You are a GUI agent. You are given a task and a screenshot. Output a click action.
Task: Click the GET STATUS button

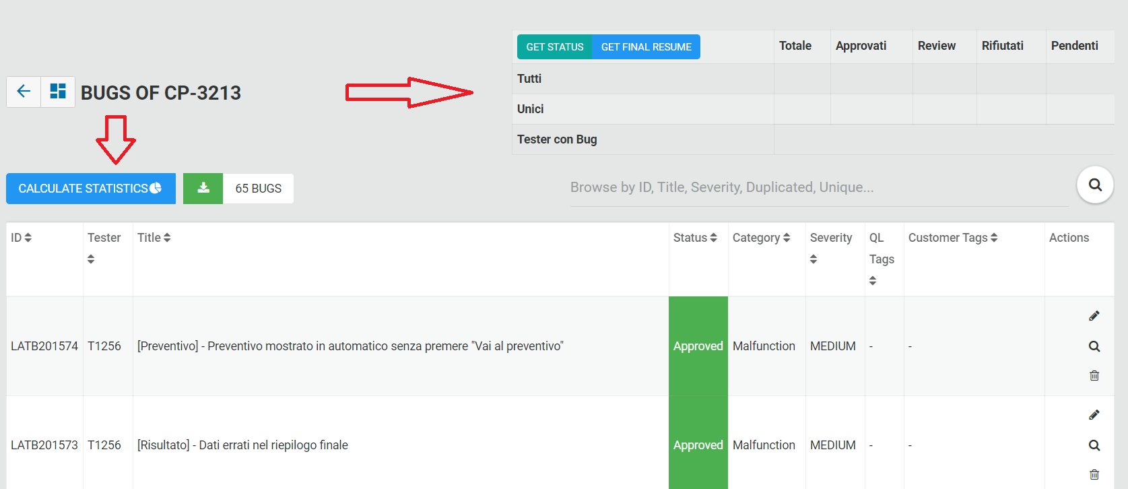point(555,47)
